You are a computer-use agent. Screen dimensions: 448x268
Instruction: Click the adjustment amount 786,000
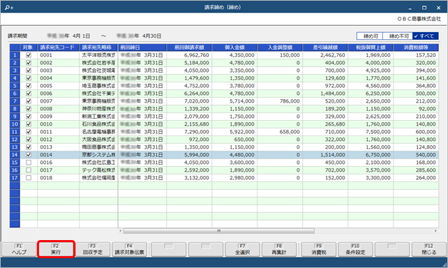click(x=290, y=101)
